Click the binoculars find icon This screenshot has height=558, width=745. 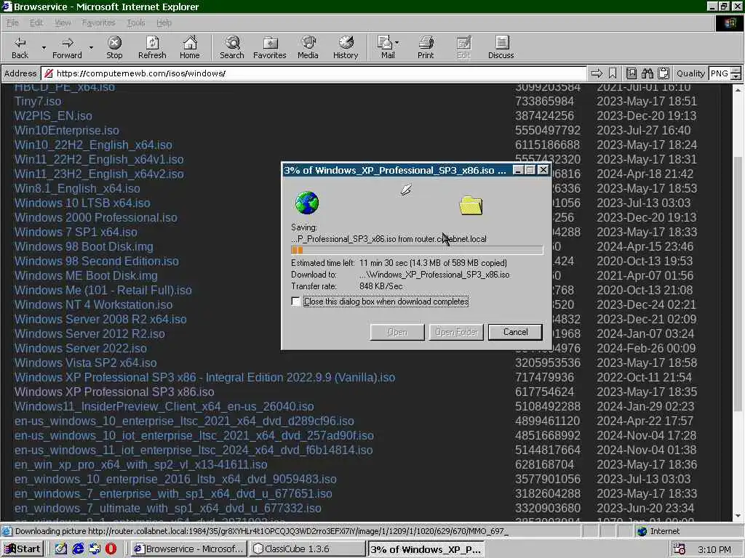(x=647, y=73)
